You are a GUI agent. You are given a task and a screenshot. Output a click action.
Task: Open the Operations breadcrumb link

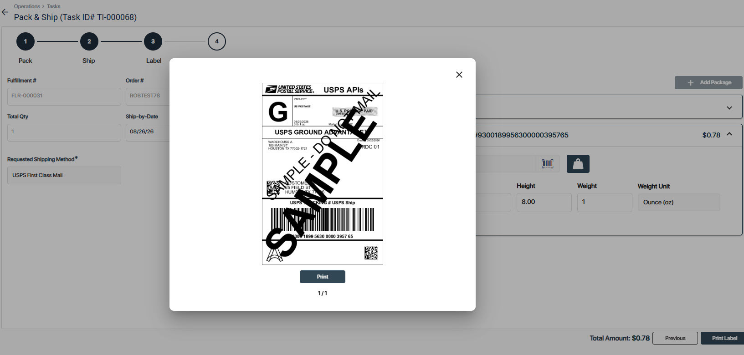(27, 6)
